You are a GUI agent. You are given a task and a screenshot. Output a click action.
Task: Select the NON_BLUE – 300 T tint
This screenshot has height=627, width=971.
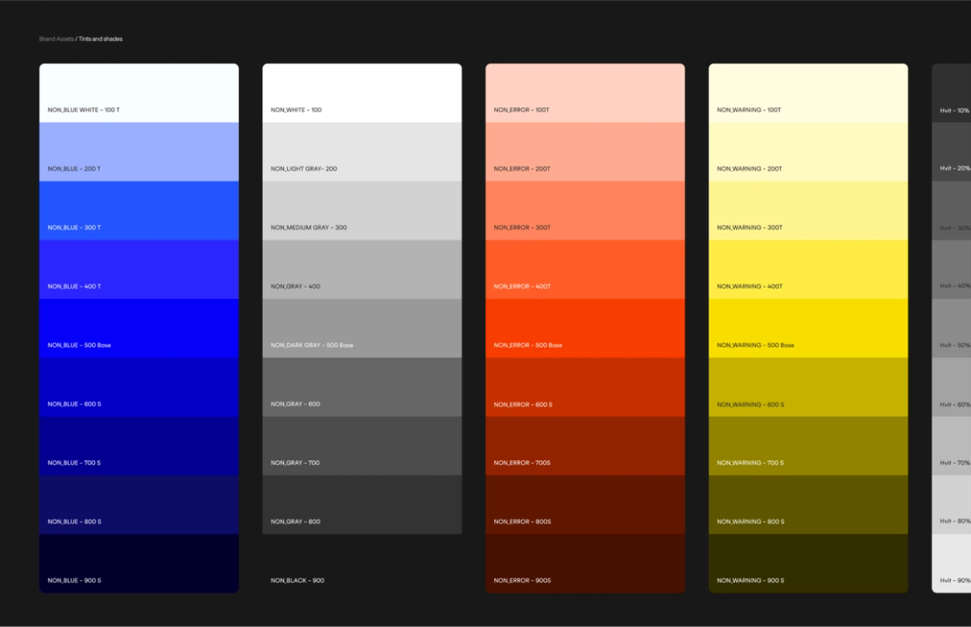point(138,209)
